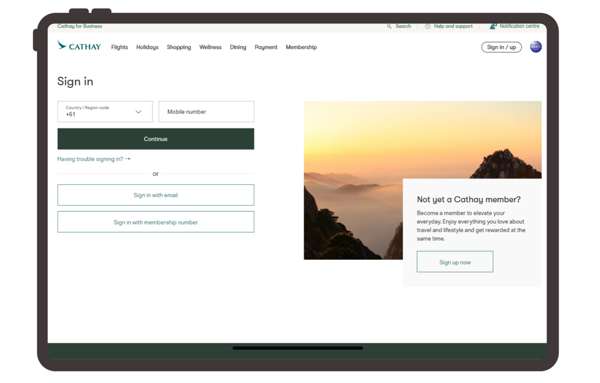Select Wellness in the navigation bar
Screen dimensions: 600x383
(210, 47)
